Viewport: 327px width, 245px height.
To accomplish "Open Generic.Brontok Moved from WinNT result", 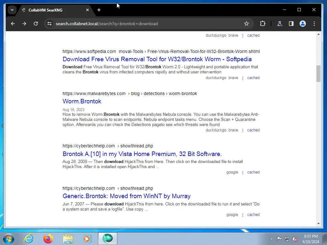I will coord(126,196).
